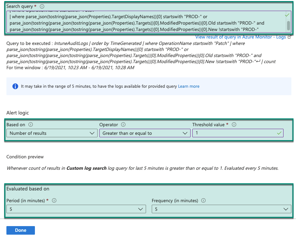Expand the Period (in minutes) dropdown
296x240 pixels.
(76, 209)
